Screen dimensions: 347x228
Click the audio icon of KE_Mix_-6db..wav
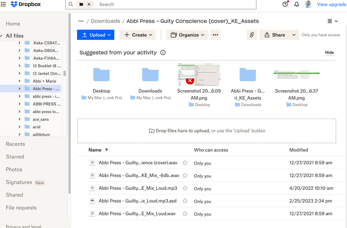click(x=92, y=176)
